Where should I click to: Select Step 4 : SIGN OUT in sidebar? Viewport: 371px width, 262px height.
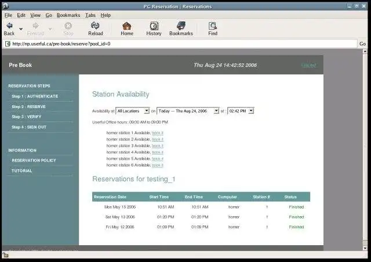[x=29, y=127]
